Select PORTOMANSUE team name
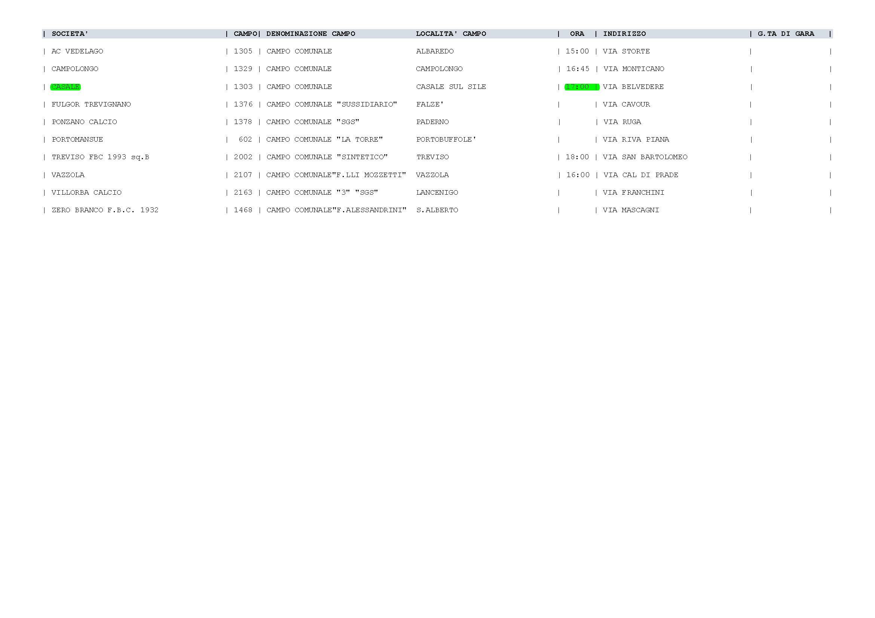This screenshot has height=618, width=875. [77, 139]
